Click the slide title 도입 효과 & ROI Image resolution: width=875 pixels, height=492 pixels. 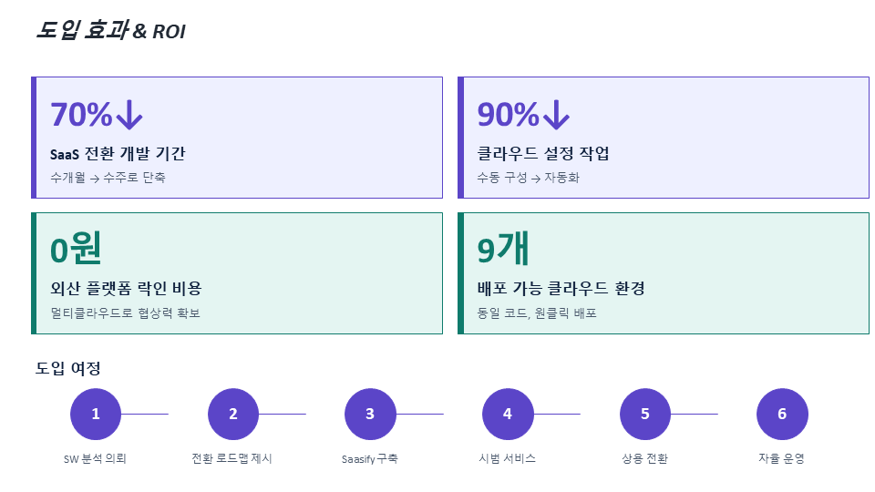point(110,31)
